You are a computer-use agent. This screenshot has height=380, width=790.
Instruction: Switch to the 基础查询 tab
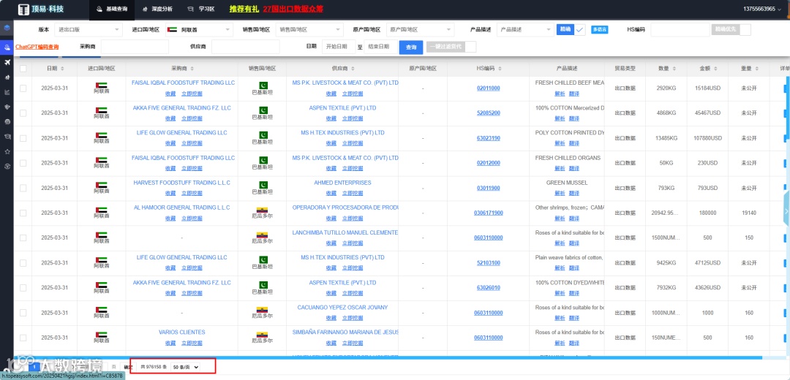coord(111,9)
